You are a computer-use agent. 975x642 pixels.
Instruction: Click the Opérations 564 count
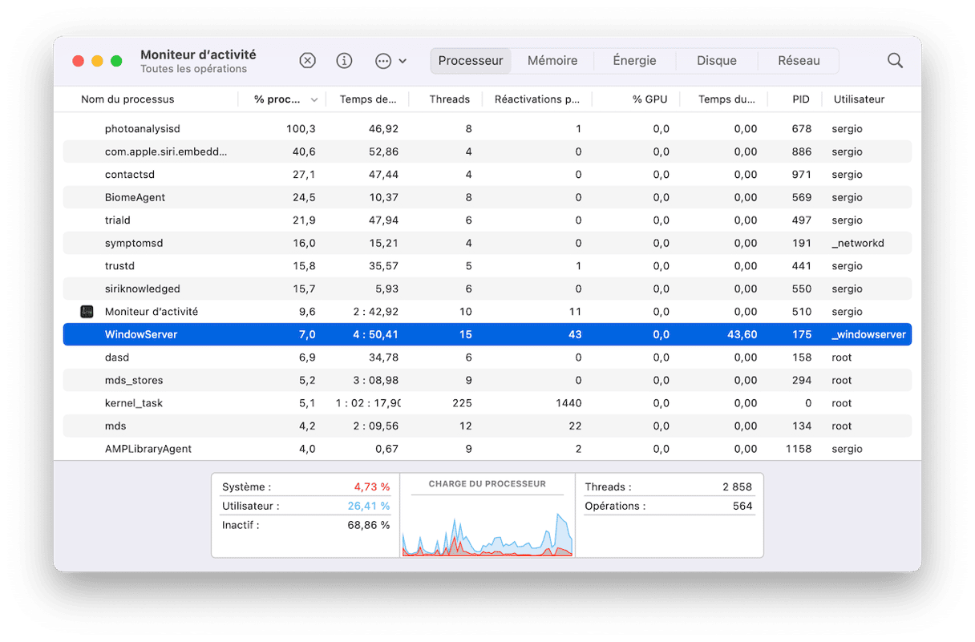coord(742,507)
